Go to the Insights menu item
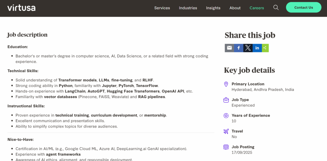327x161 pixels. pos(213,8)
